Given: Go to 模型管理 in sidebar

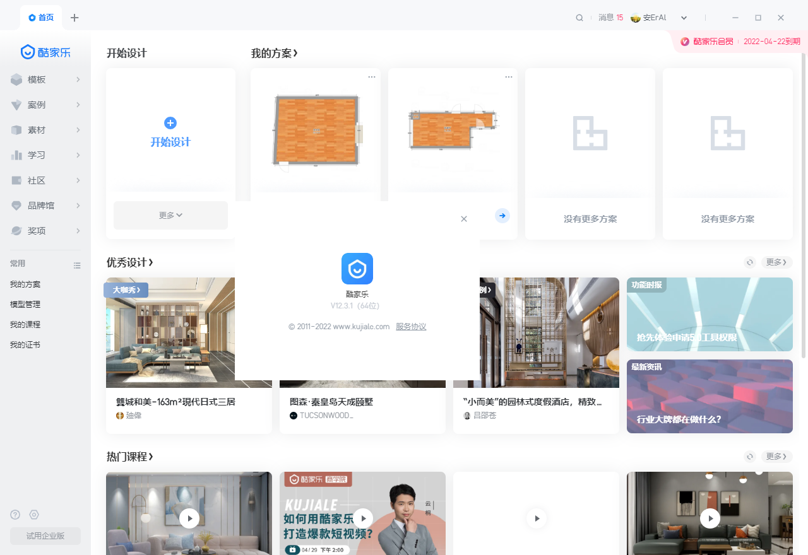Looking at the screenshot, I should [x=25, y=304].
